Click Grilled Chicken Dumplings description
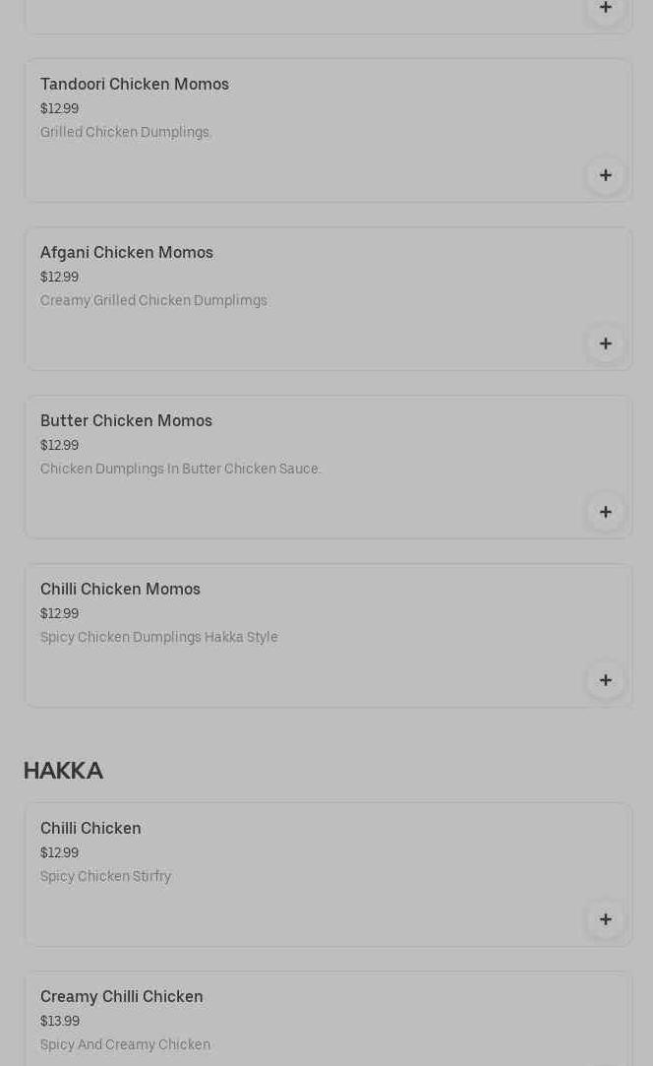The height and width of the screenshot is (1066, 653). click(126, 133)
